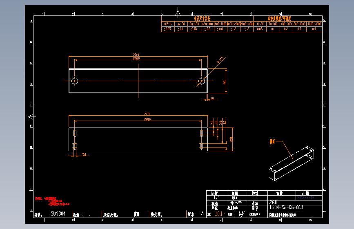Click the 5.0 slot width dimension
Image resolution: width=354 pixels, height=229 pixels.
click(x=84, y=154)
